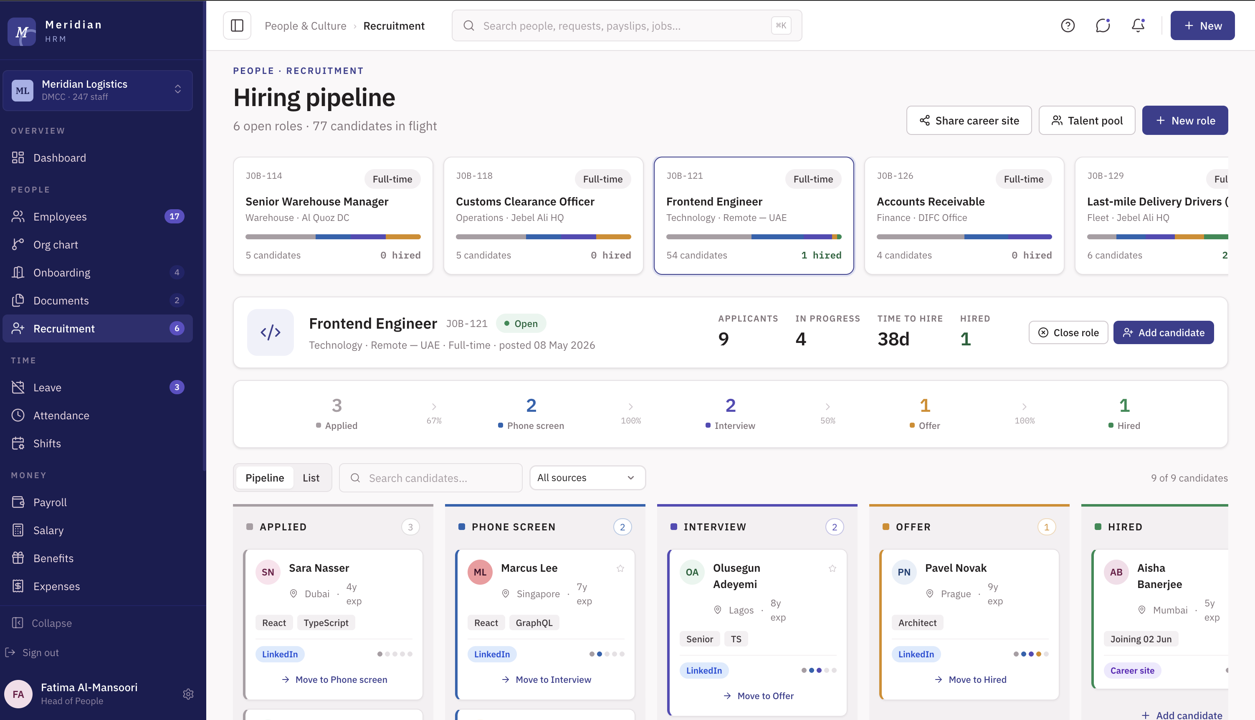Open Employees in sidebar
The height and width of the screenshot is (720, 1255).
97,217
